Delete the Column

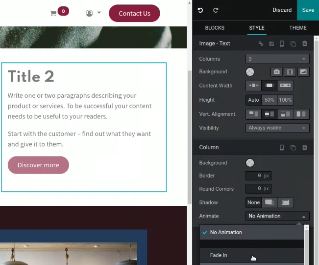tap(305, 148)
